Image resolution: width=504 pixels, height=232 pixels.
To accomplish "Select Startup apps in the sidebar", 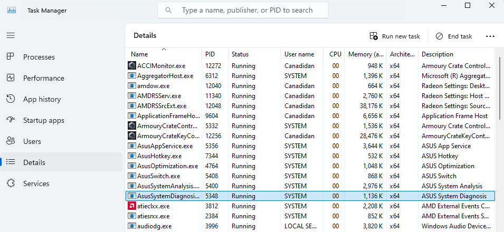I will click(x=43, y=120).
